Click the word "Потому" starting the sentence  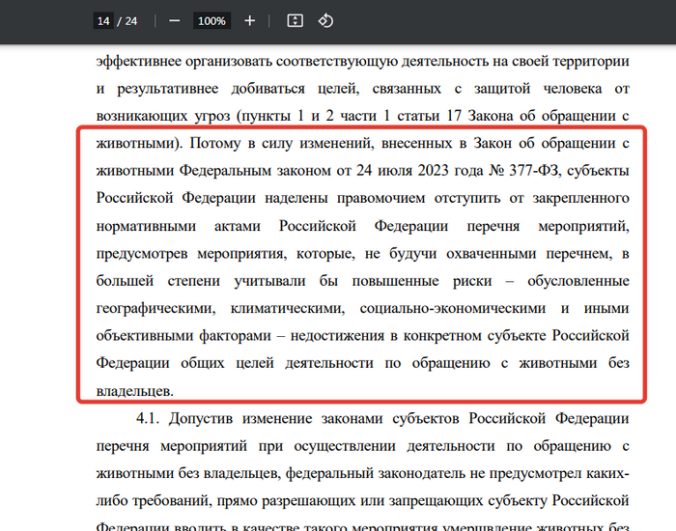pos(215,144)
